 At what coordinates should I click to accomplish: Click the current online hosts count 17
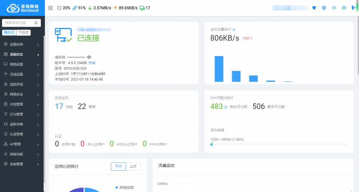point(59,106)
